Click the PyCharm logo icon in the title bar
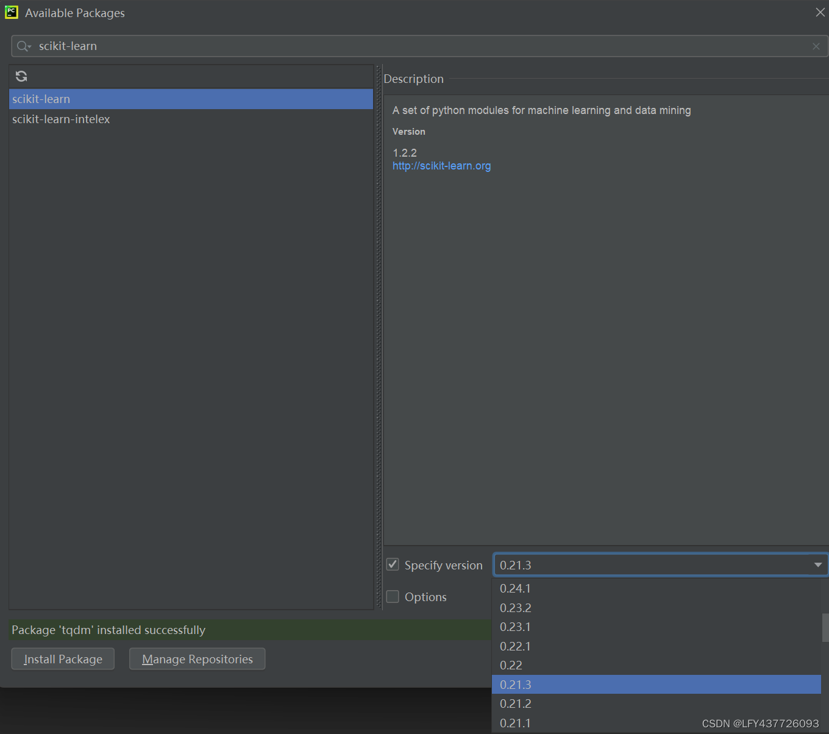Screen dimensions: 829x734 point(12,12)
